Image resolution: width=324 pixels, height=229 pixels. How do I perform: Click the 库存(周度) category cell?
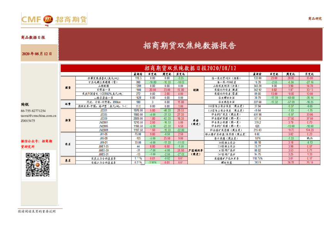pyautogui.click(x=195, y=122)
